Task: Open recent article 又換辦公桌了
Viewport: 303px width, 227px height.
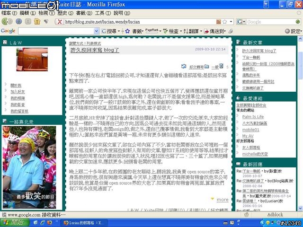Action: [x=253, y=88]
